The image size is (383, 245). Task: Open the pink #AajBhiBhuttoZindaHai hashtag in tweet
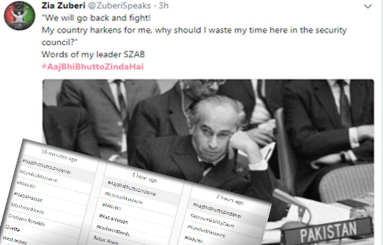(93, 66)
